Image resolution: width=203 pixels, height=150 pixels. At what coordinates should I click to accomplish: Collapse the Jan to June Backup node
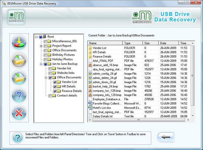[41, 64]
